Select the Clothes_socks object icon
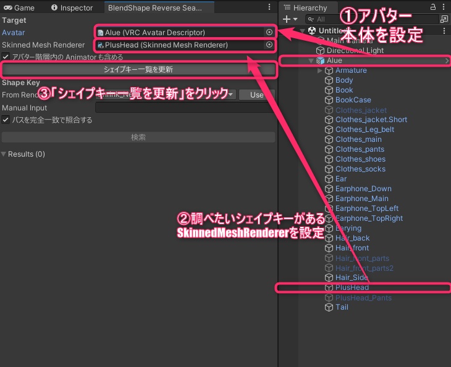Image resolution: width=451 pixels, height=367 pixels. tap(329, 169)
